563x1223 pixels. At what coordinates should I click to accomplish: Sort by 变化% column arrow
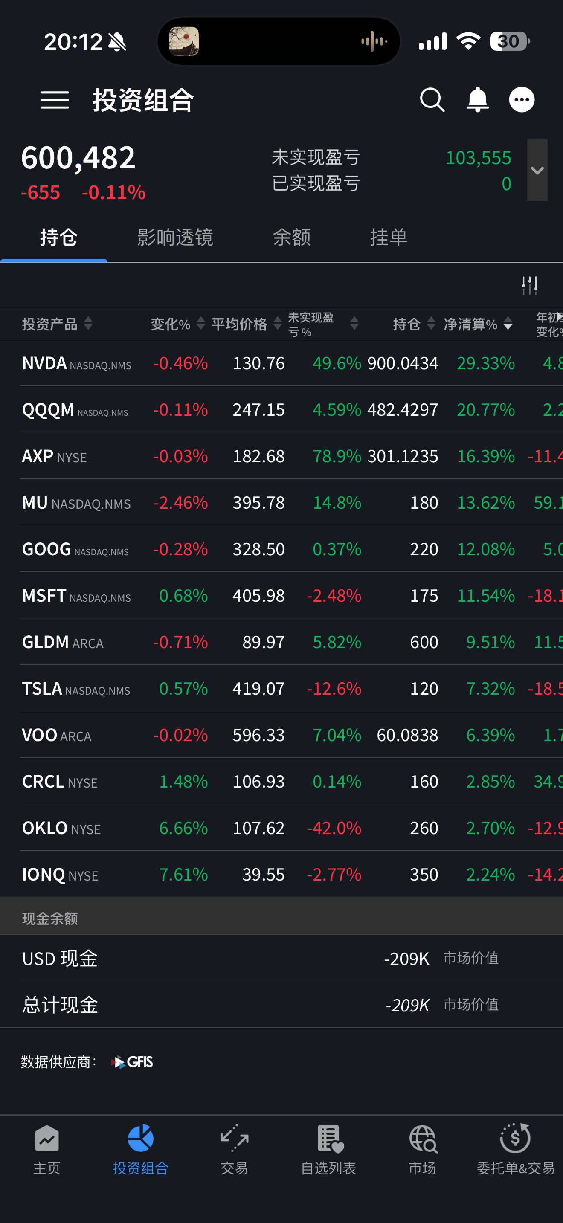(201, 324)
